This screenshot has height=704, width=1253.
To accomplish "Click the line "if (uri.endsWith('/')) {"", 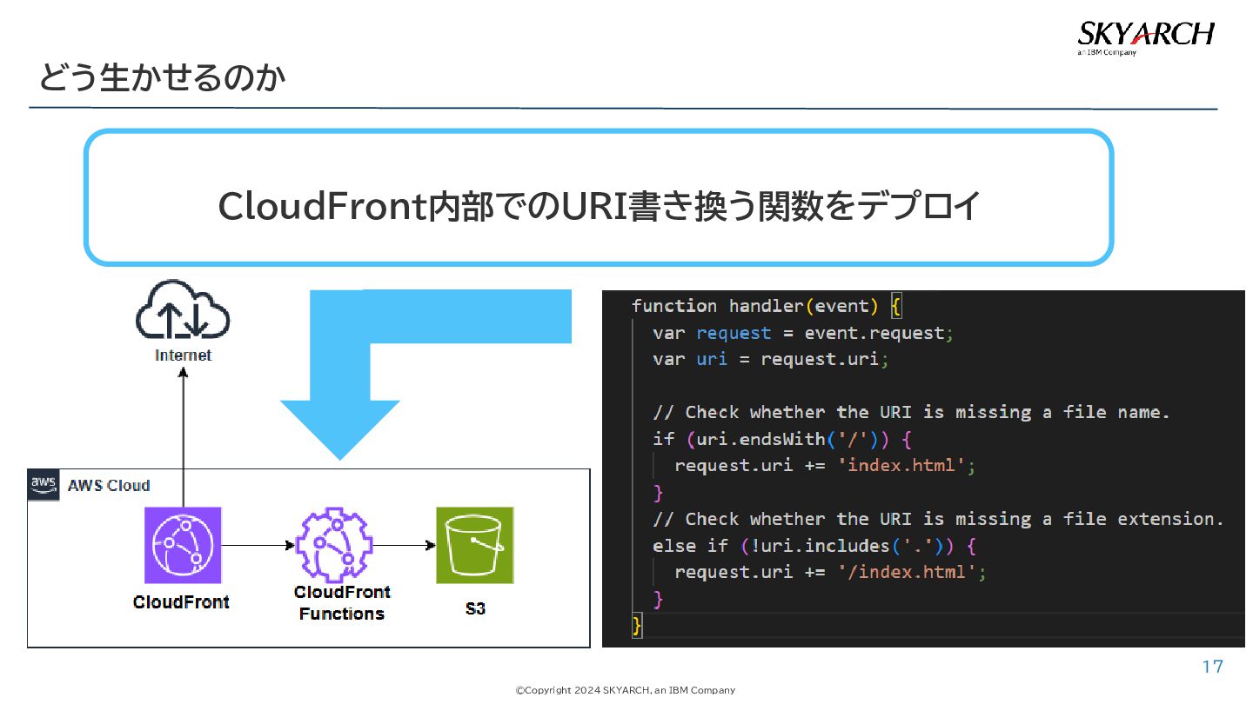I will coord(782,439).
